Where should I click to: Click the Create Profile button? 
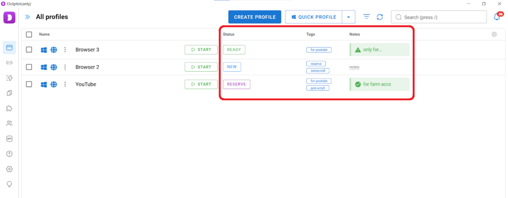click(x=254, y=17)
